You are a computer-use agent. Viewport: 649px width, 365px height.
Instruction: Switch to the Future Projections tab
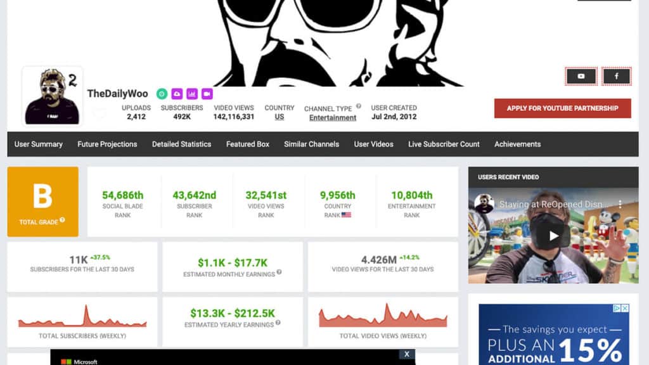107,144
